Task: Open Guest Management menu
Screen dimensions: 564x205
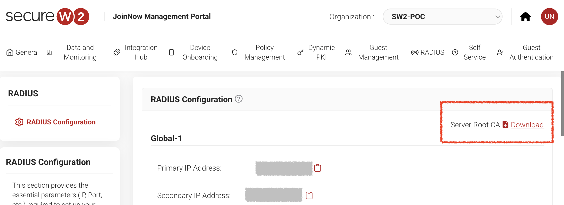Action: click(x=378, y=52)
